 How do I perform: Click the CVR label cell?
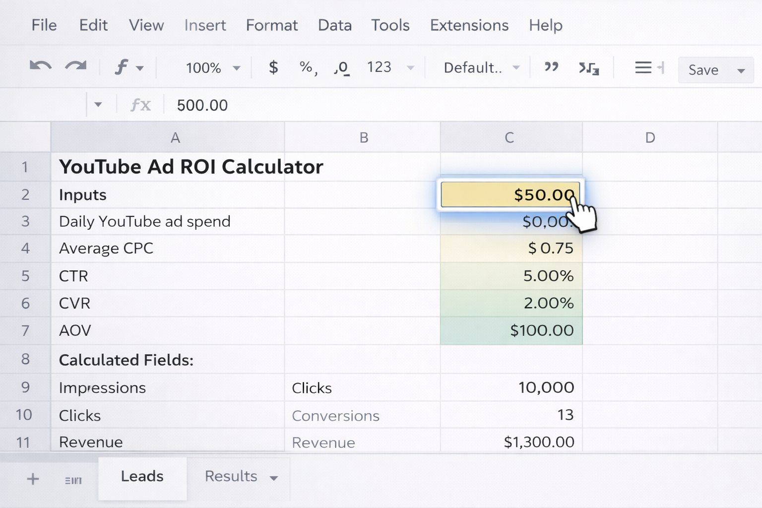[168, 303]
